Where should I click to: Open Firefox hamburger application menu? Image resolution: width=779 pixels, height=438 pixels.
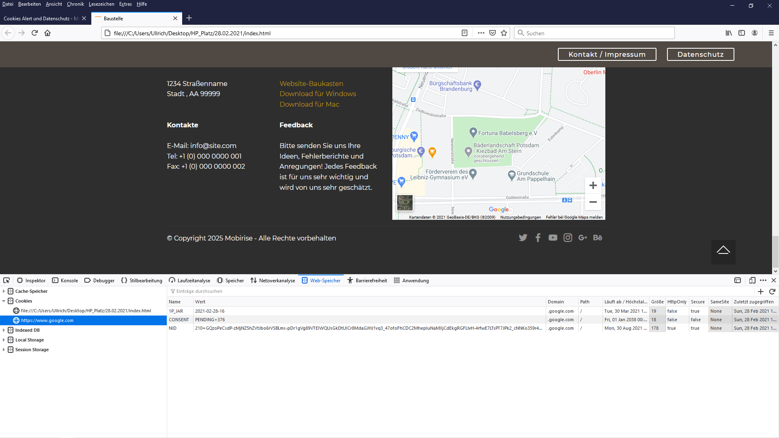pos(771,33)
